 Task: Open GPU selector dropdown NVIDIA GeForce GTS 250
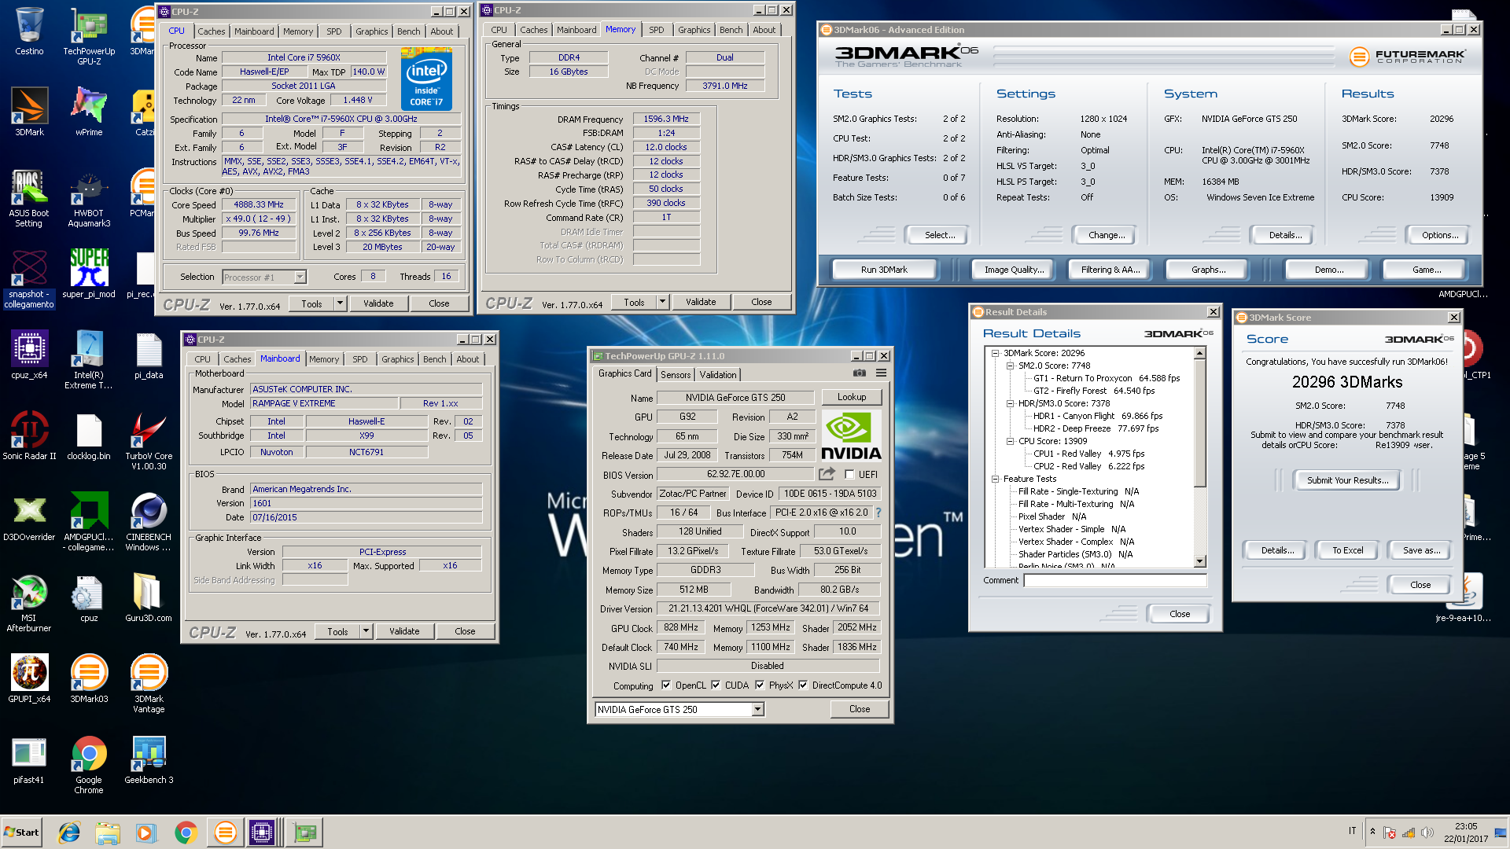click(x=757, y=709)
